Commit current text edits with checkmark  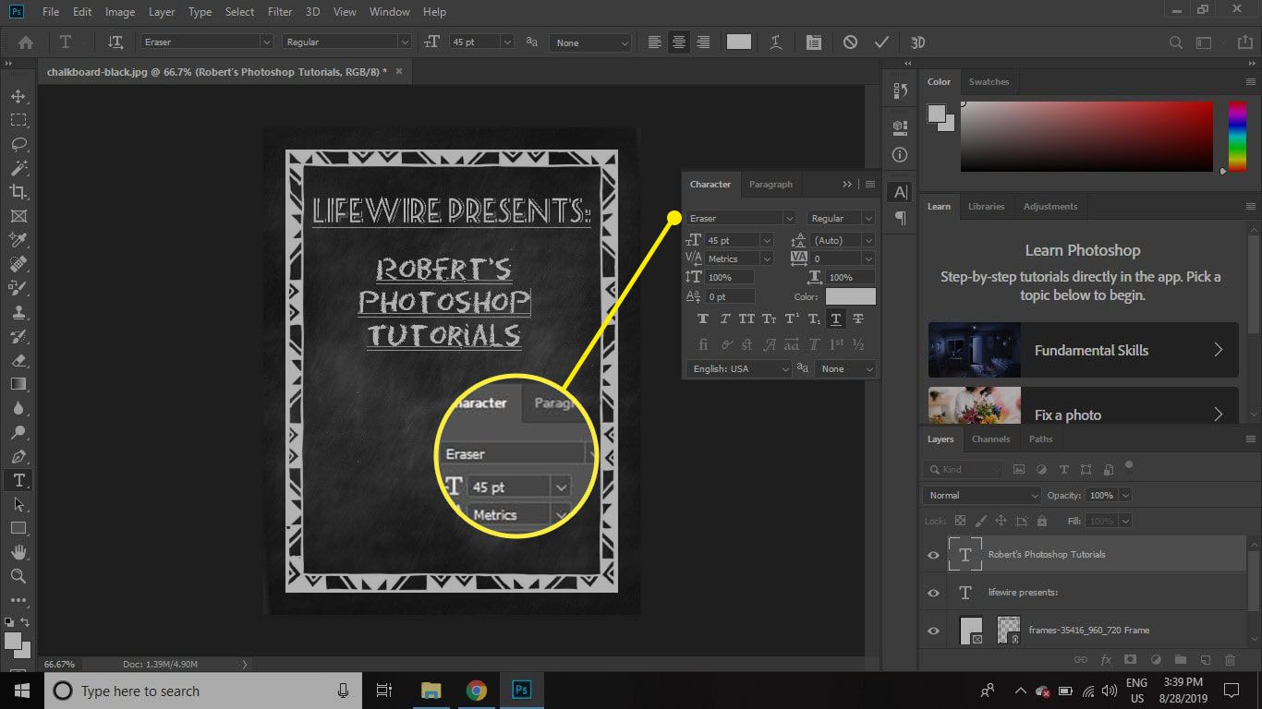(x=881, y=42)
